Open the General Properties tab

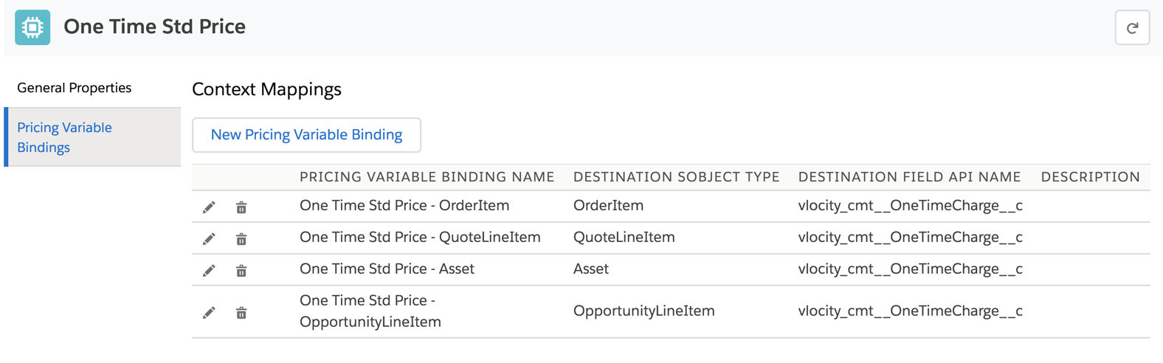tap(75, 88)
